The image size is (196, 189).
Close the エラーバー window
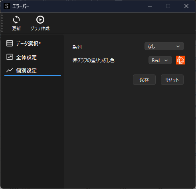click(x=186, y=6)
